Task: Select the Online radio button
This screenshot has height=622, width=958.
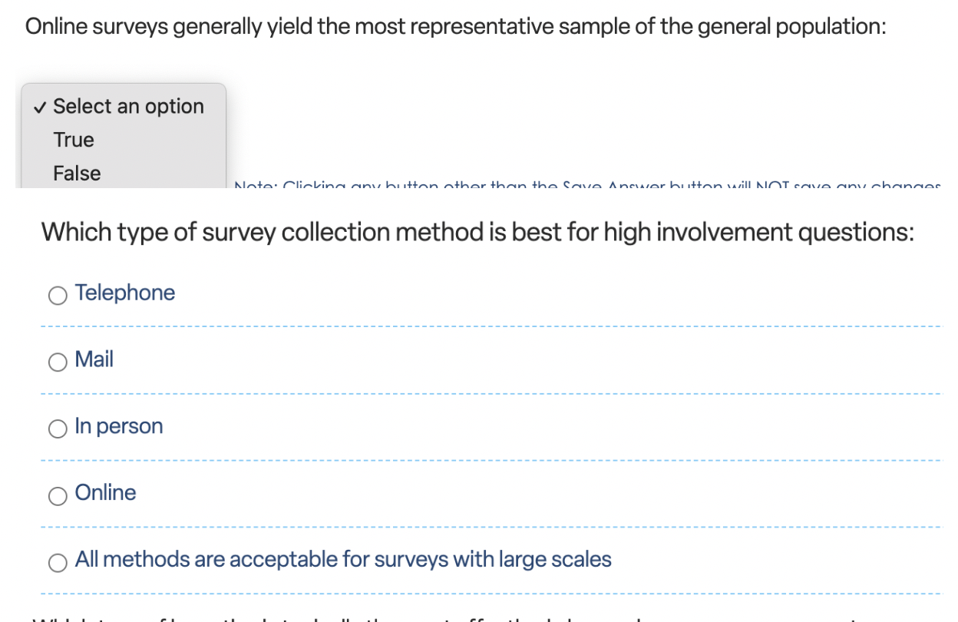Action: 57,496
